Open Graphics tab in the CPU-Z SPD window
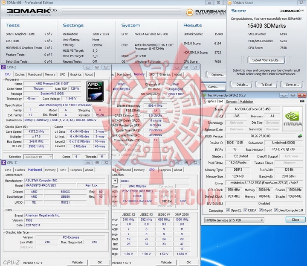Screen dimensions: 307x266 coord(165,170)
